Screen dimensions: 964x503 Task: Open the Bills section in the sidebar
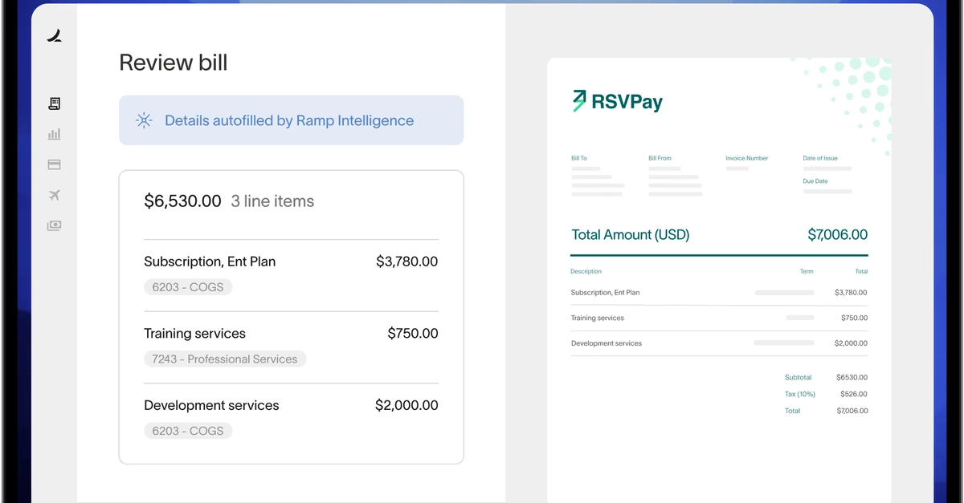(x=53, y=103)
